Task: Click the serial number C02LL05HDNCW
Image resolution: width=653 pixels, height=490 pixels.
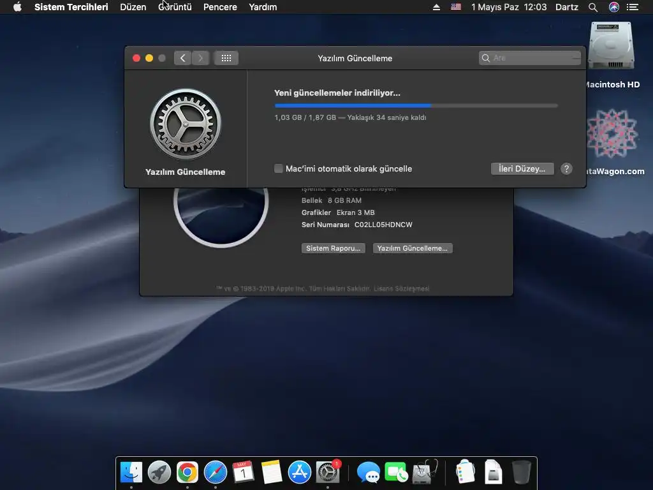Action: (x=383, y=225)
